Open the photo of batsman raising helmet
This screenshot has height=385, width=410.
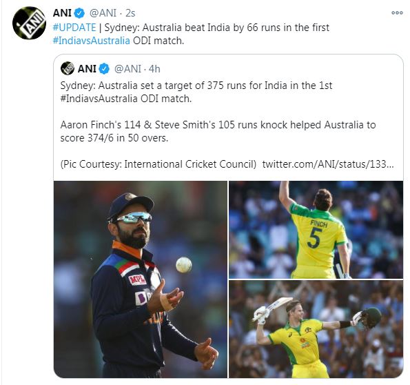[316, 329]
